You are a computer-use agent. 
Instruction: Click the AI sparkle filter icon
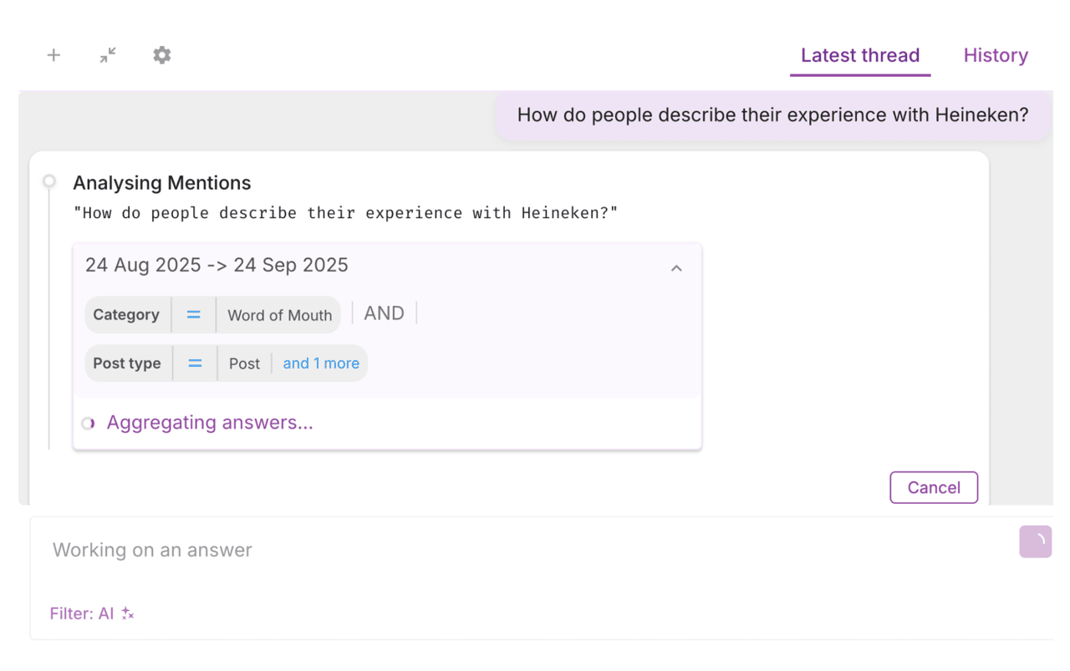coord(128,613)
